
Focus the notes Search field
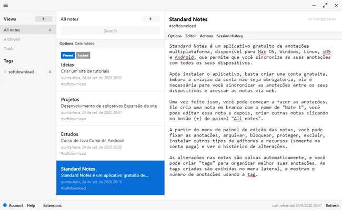[110, 30]
